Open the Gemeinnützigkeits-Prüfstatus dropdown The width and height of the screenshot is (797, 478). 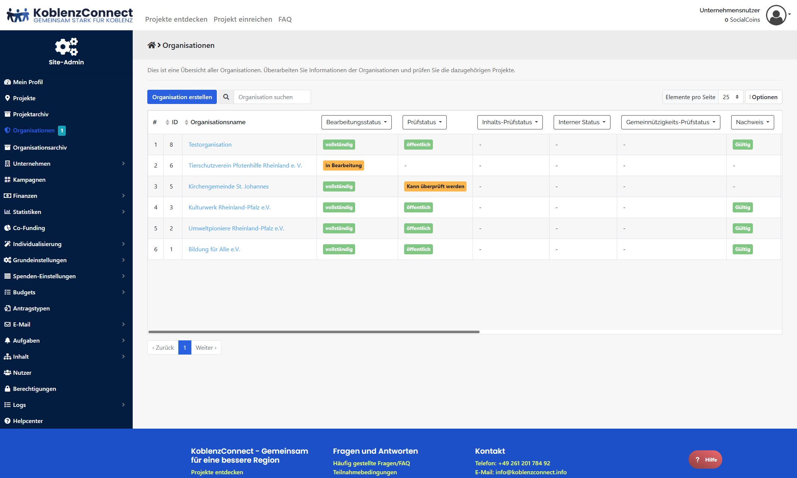[x=670, y=122]
